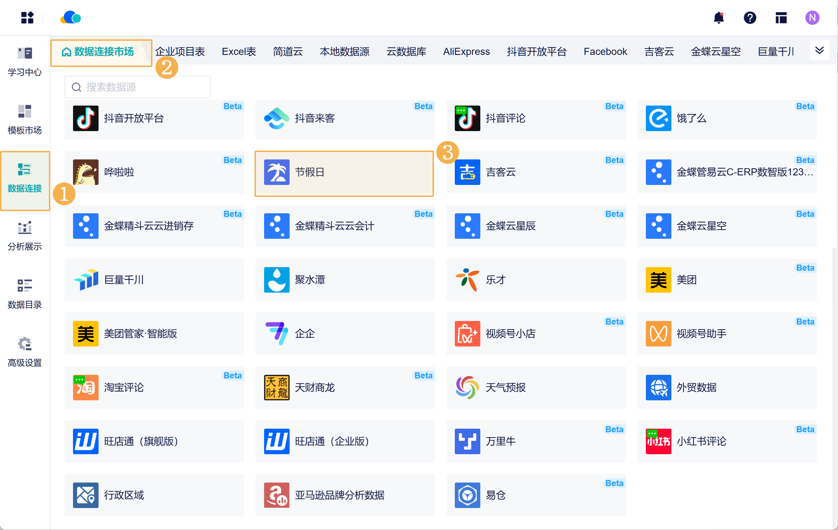This screenshot has width=838, height=530.
Task: Open the app grid launcher icon
Action: click(x=27, y=18)
